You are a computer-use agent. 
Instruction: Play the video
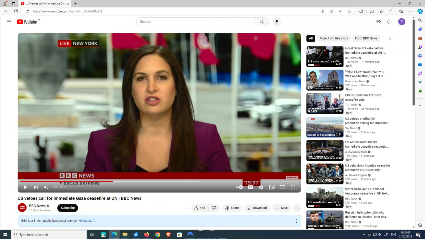click(25, 187)
